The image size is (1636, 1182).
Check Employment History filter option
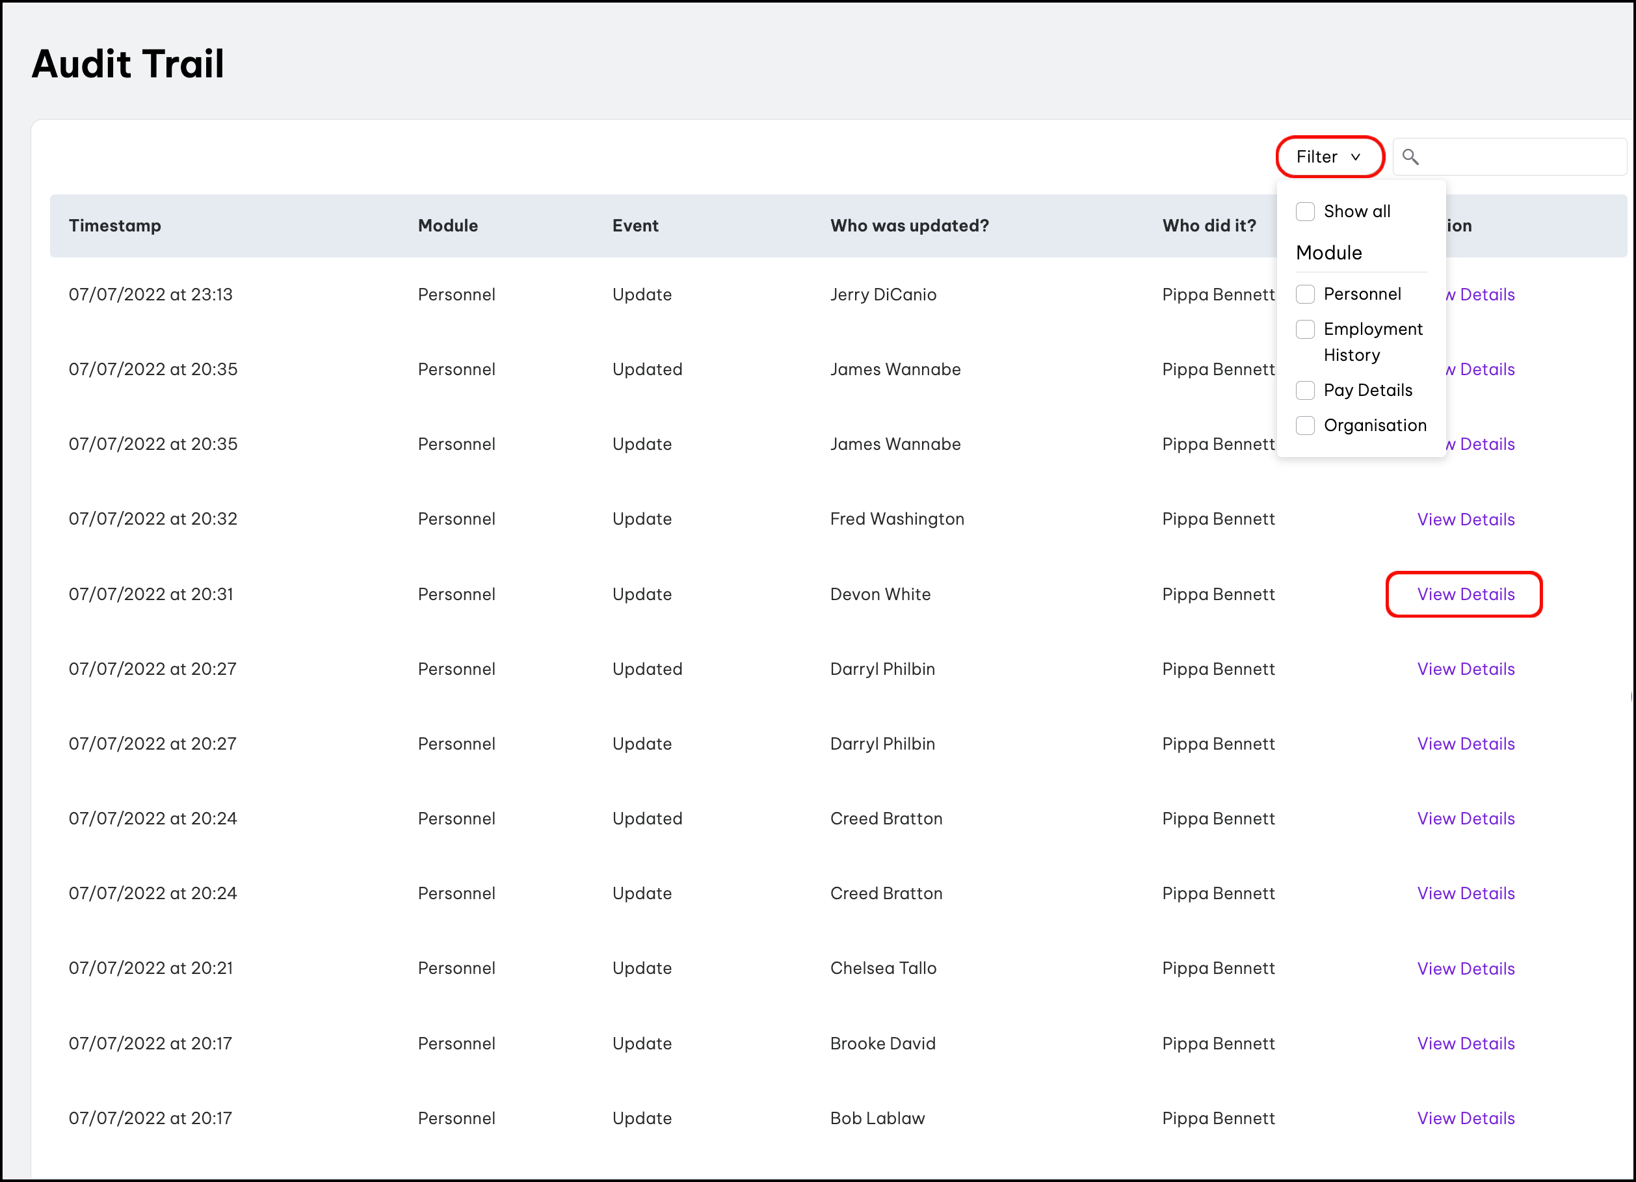point(1305,329)
